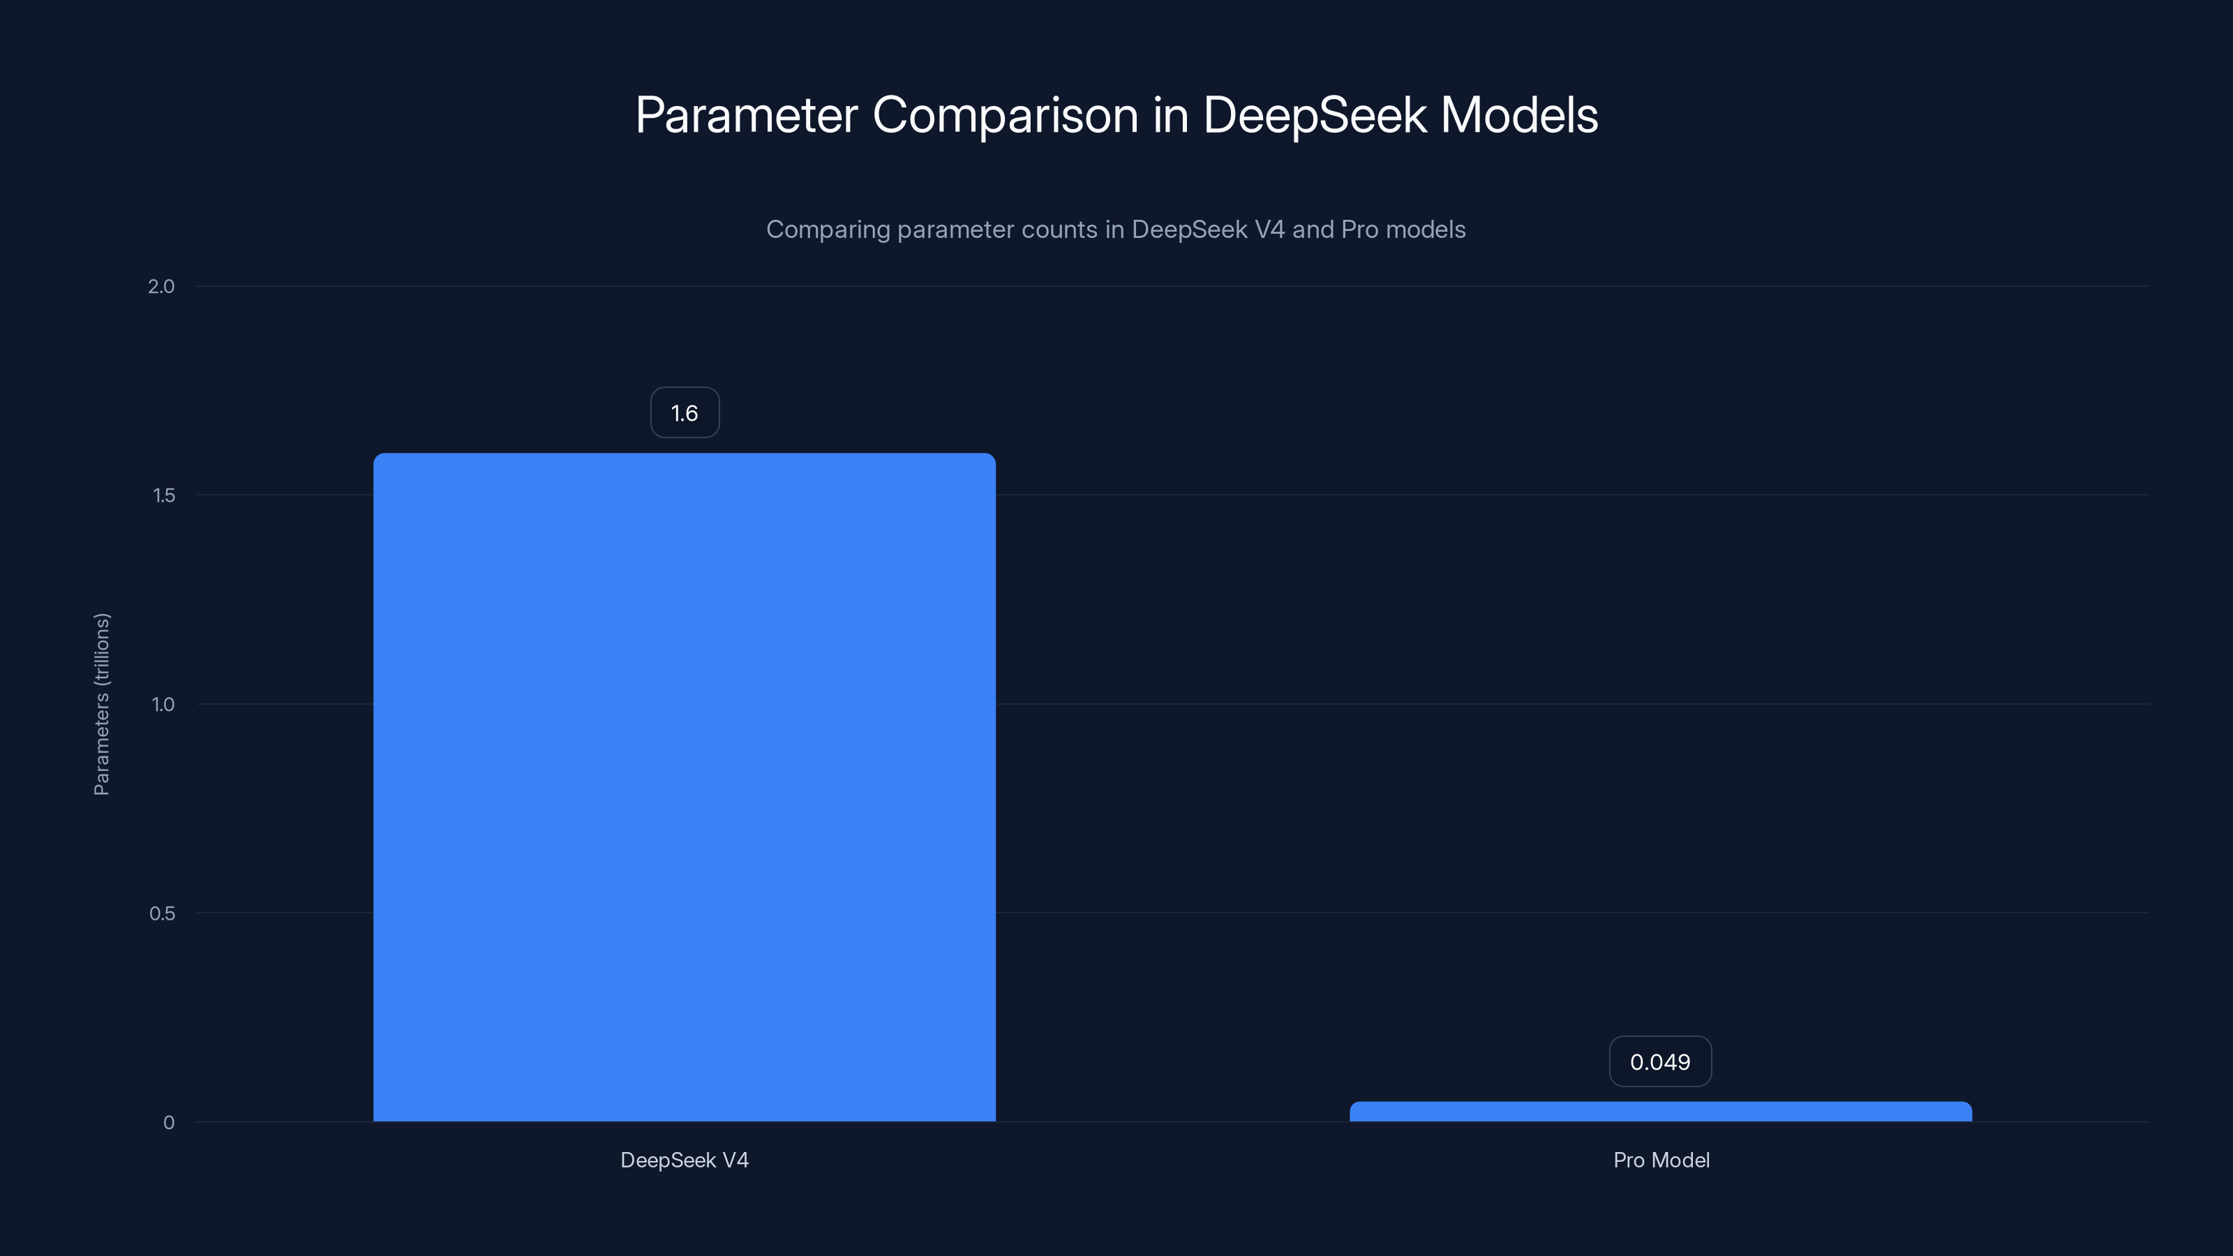The width and height of the screenshot is (2233, 1256).
Task: Click the 1.6 value label badge
Action: (x=684, y=412)
